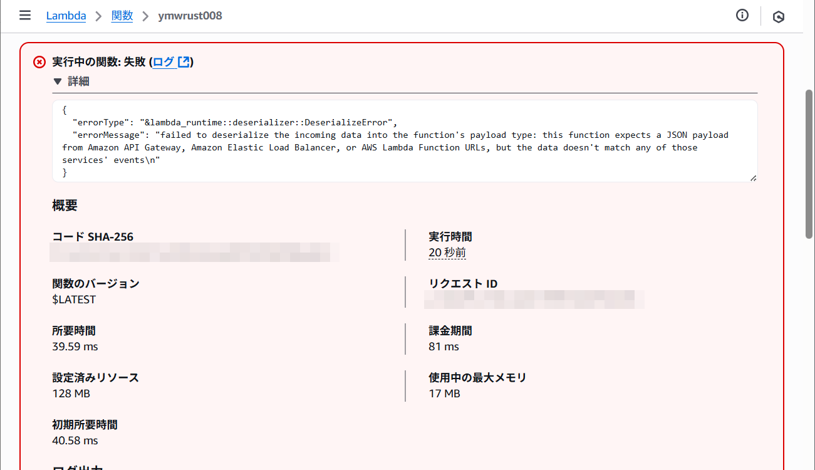
Task: Click the red error status icon
Action: coord(39,62)
